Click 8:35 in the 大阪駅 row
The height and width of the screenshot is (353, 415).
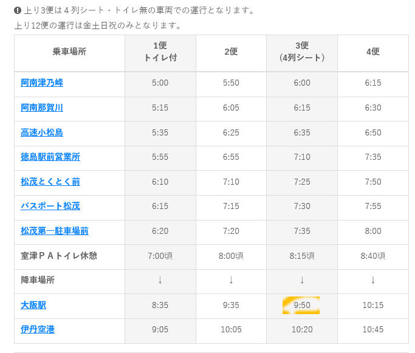(x=160, y=305)
